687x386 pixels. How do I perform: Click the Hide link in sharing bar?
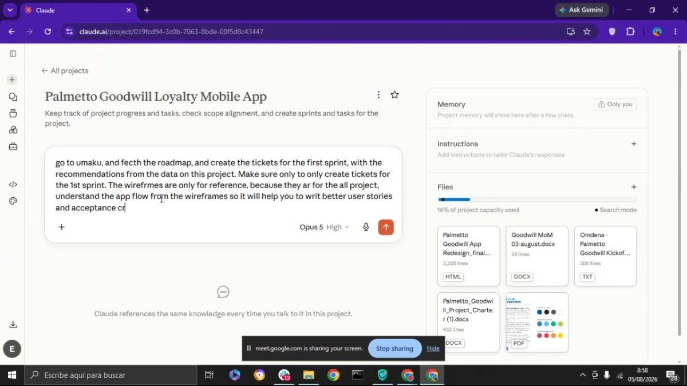[x=433, y=348]
